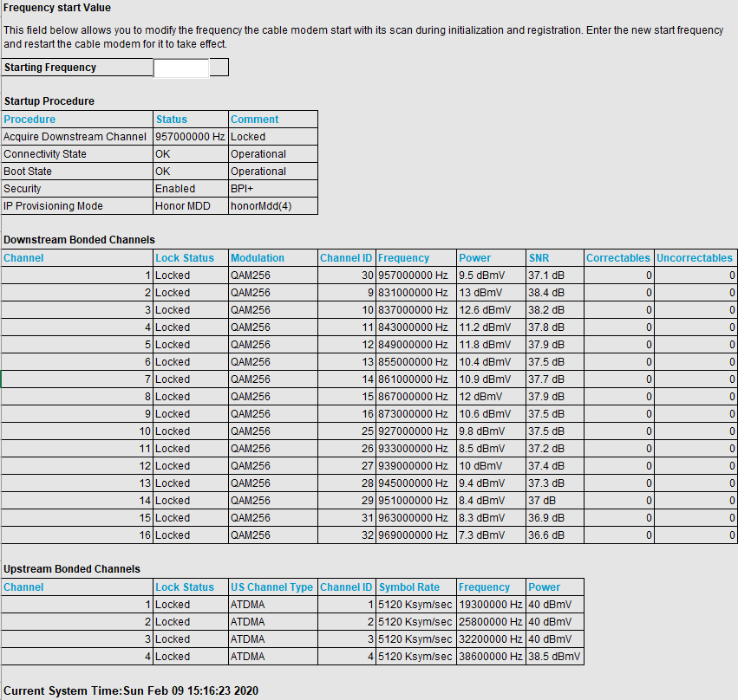
Task: Click the US Channel Type header
Action: point(271,587)
